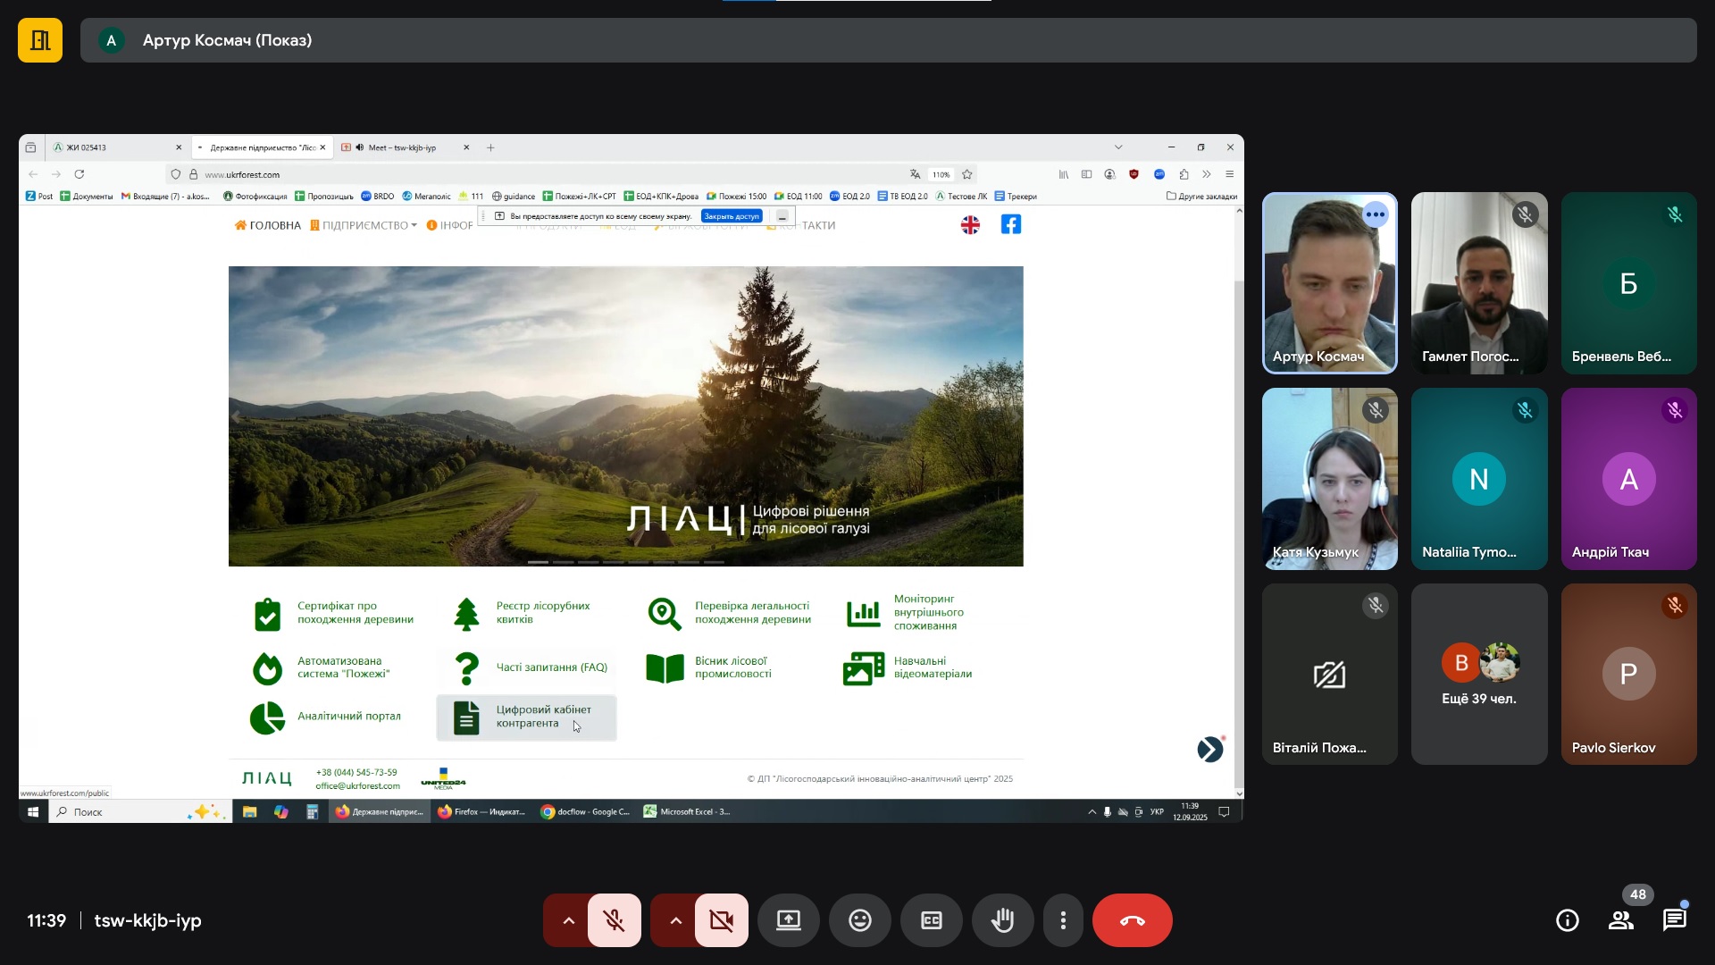Open the emoji reactions picker
Image resolution: width=1715 pixels, height=965 pixels.
pos(859,920)
